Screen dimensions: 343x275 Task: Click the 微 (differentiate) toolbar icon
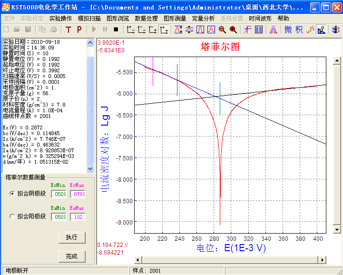(x=288, y=29)
